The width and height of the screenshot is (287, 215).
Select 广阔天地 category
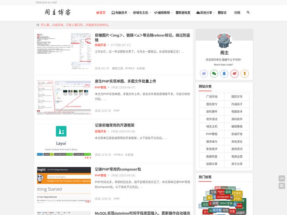pyautogui.click(x=212, y=96)
